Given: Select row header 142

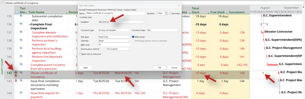Looking at the screenshot, I should (x=9, y=75).
